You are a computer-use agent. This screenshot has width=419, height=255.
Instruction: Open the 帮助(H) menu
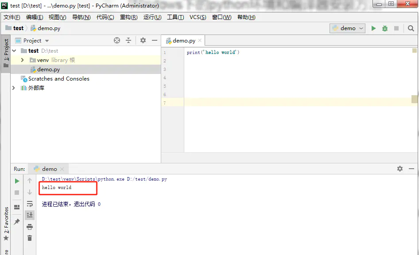click(246, 17)
